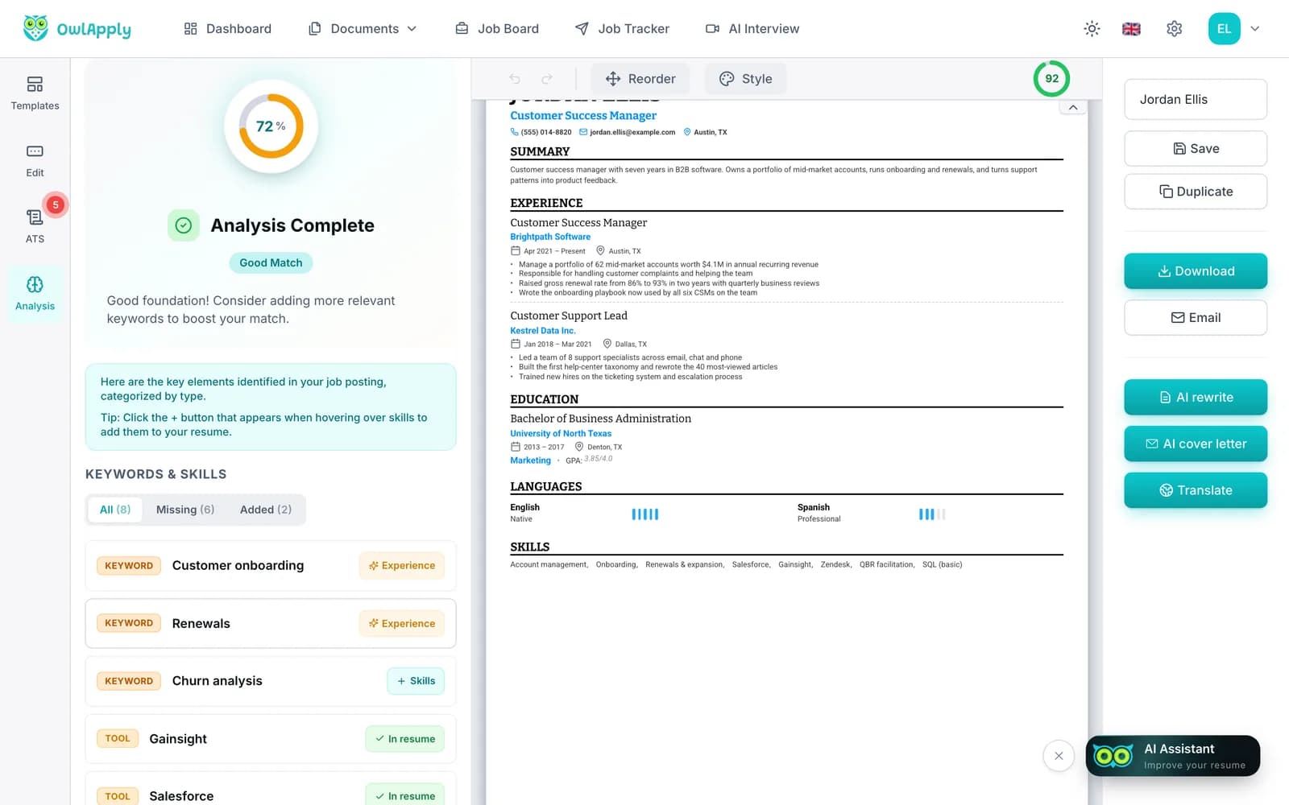
Task: Open settings via the gear icon
Action: pyautogui.click(x=1174, y=29)
